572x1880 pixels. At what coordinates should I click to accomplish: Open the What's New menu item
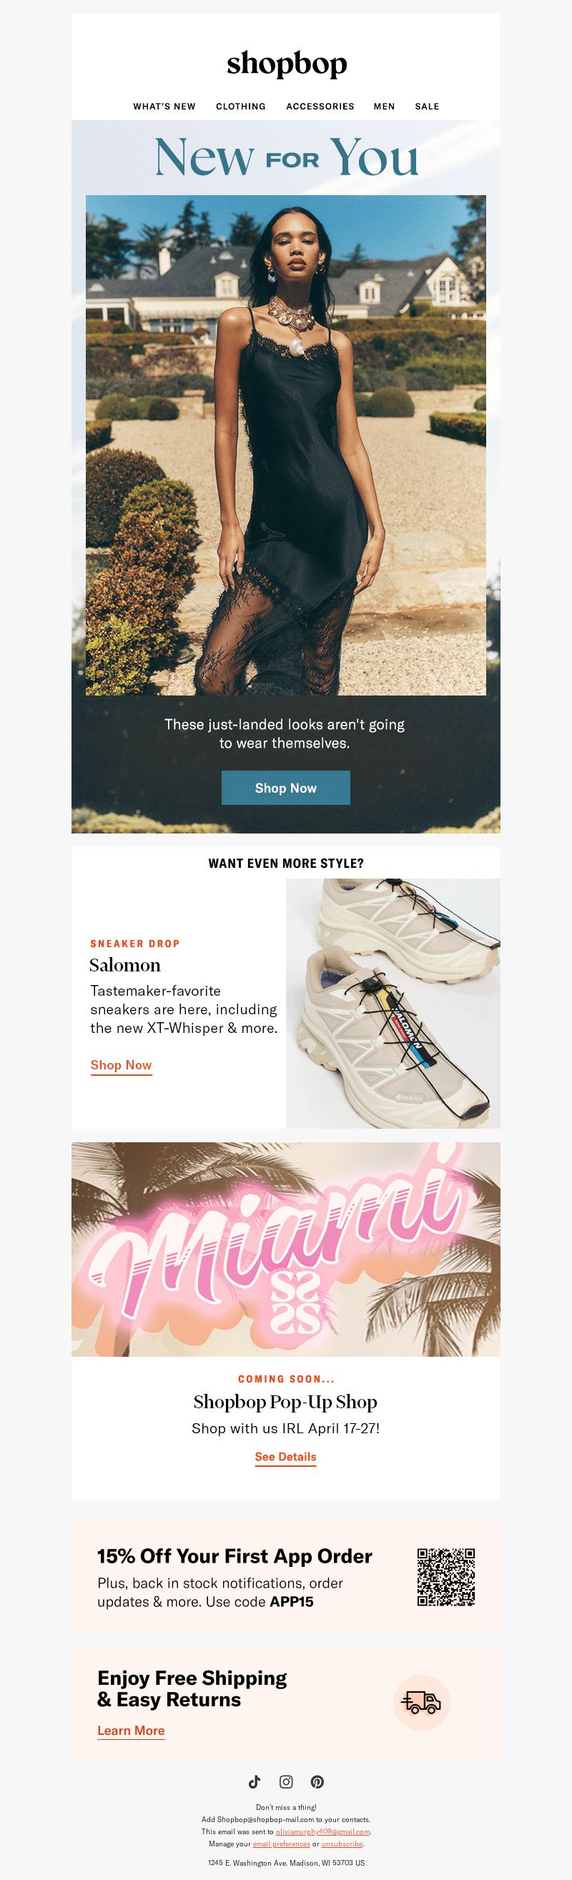tap(164, 107)
